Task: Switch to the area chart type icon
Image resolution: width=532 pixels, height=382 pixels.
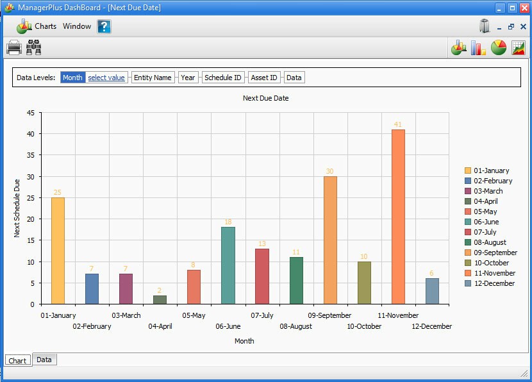Action: pyautogui.click(x=519, y=47)
